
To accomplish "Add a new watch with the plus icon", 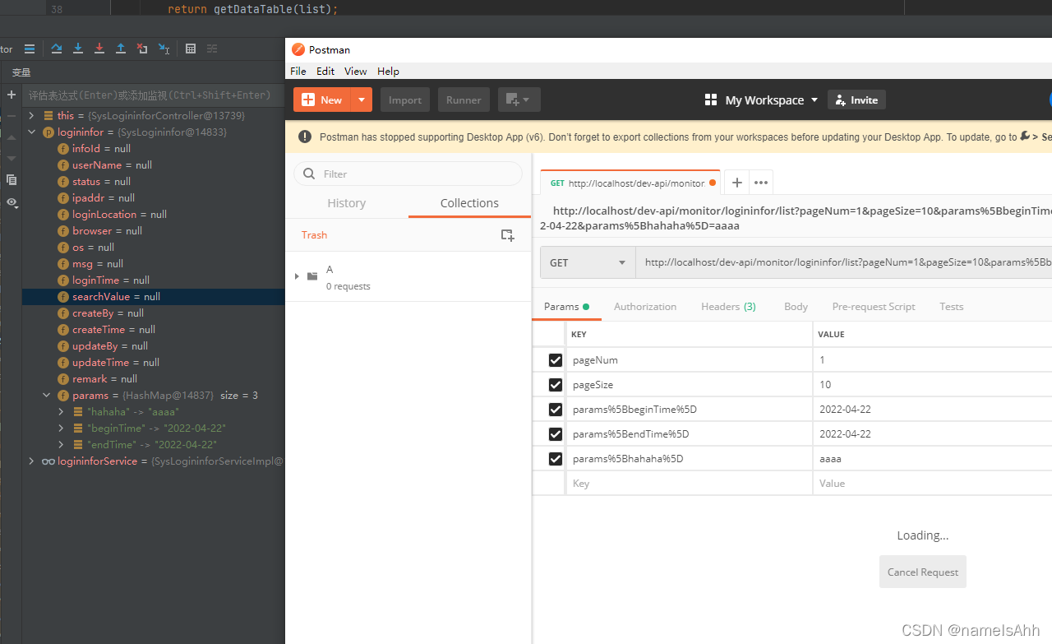I will (x=12, y=95).
